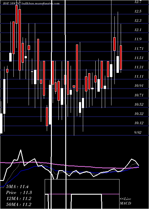Click the 11.11 price axis label

click(139, 76)
